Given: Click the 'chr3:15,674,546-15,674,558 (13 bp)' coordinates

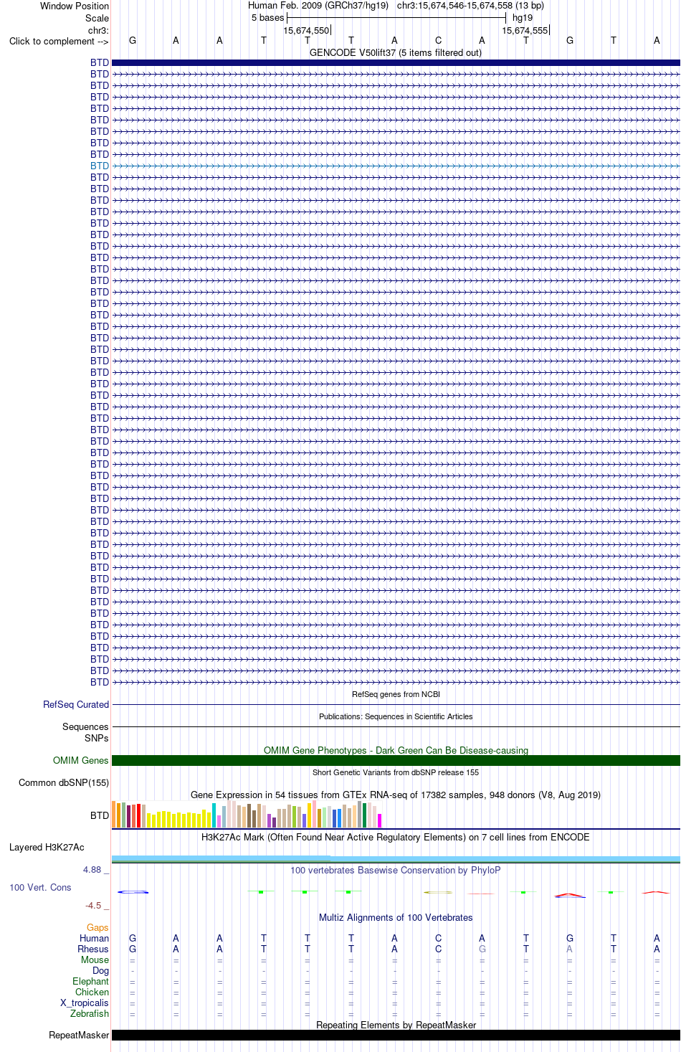Looking at the screenshot, I should point(470,6).
